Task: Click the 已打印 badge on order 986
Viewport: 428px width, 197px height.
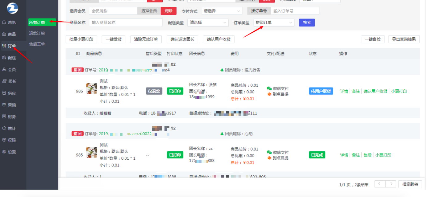Action: [x=175, y=91]
